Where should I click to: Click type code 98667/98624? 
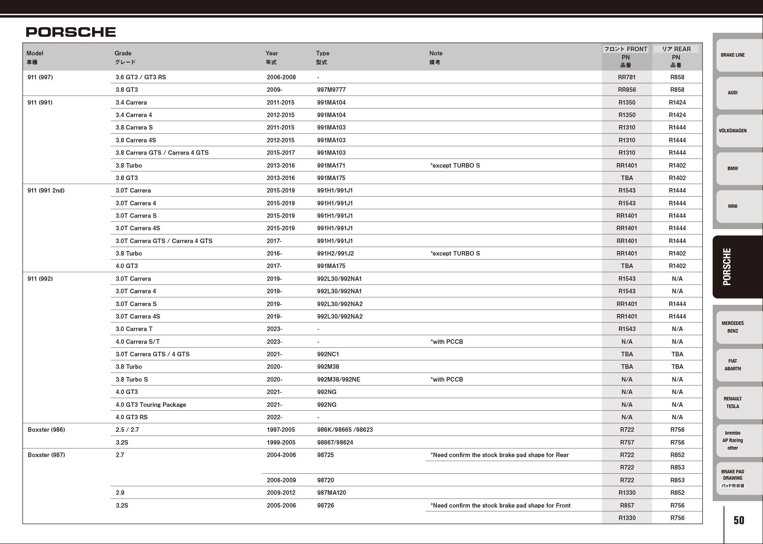[x=335, y=443]
